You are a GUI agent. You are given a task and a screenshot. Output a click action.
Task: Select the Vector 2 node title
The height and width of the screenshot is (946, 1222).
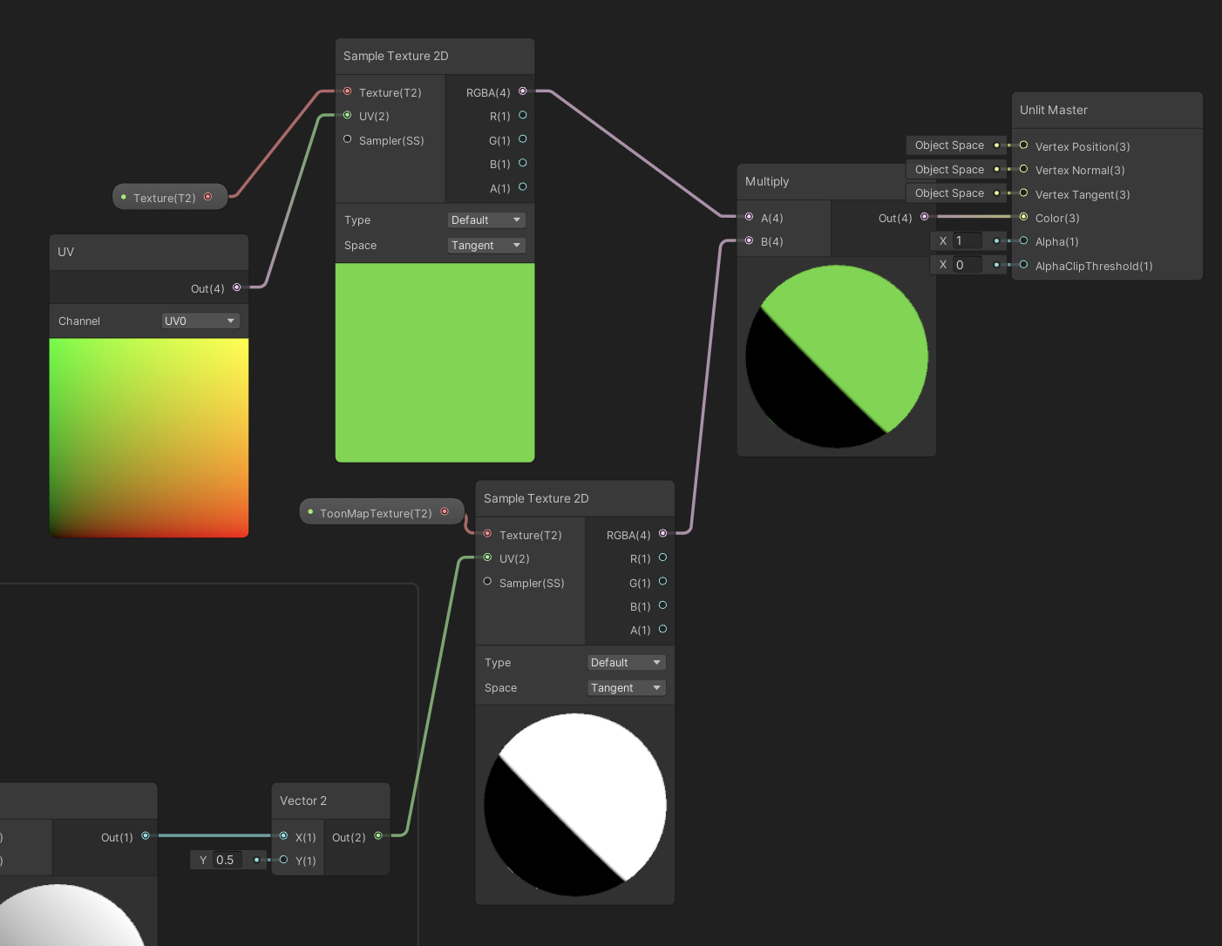tap(303, 801)
